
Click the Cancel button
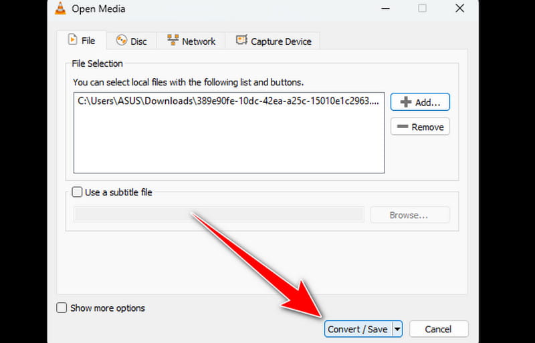click(x=438, y=329)
